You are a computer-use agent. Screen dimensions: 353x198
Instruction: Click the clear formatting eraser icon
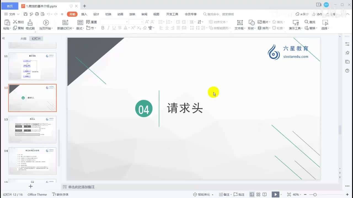(145, 28)
